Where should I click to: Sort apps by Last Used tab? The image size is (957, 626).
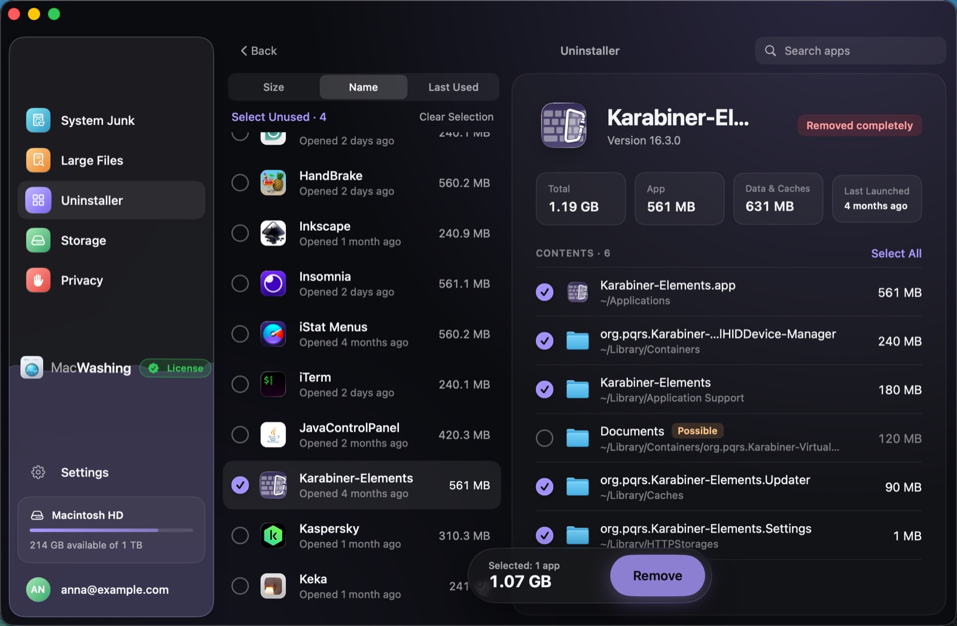click(x=453, y=87)
